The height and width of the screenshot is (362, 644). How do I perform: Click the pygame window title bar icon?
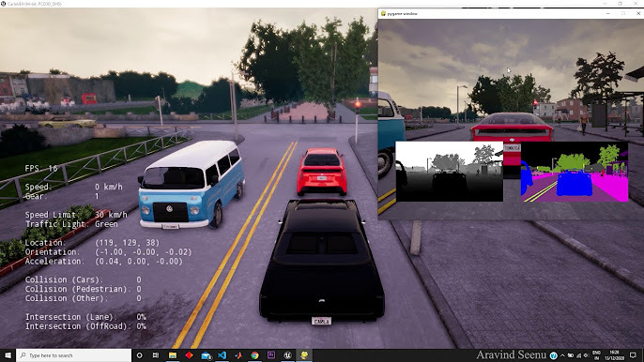point(383,13)
